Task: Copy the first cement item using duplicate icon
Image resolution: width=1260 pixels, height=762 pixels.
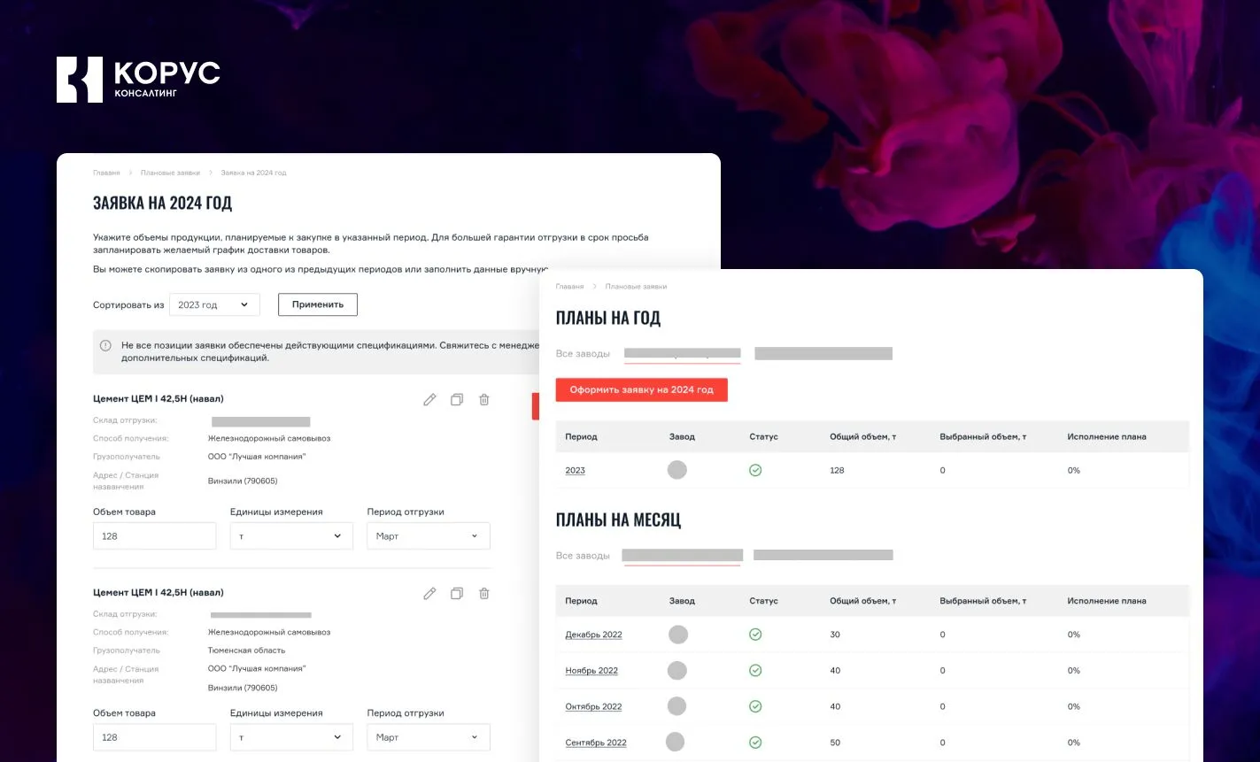Action: [457, 399]
